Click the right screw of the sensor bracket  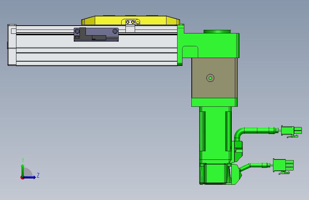(x=115, y=31)
